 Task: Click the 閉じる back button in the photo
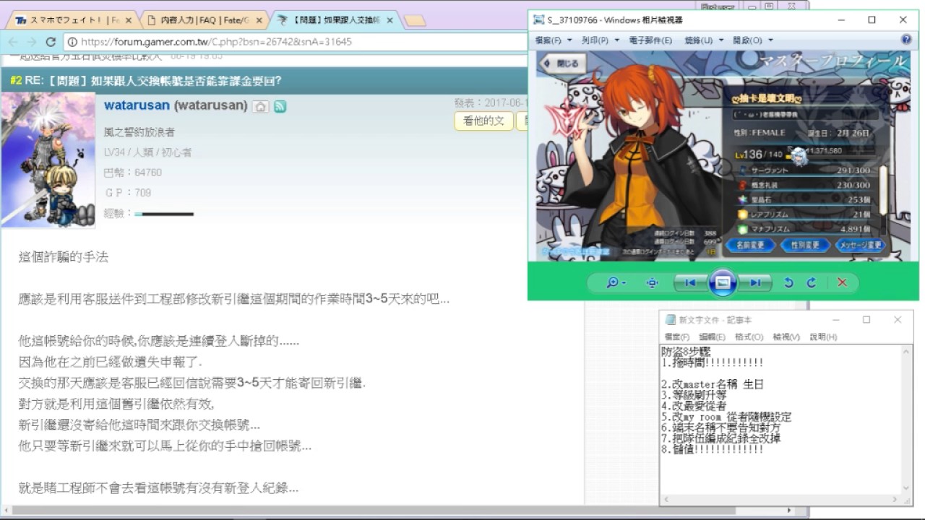point(563,64)
